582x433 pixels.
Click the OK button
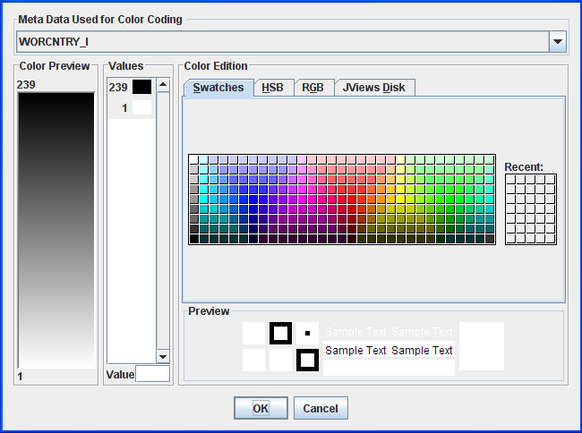click(x=261, y=408)
